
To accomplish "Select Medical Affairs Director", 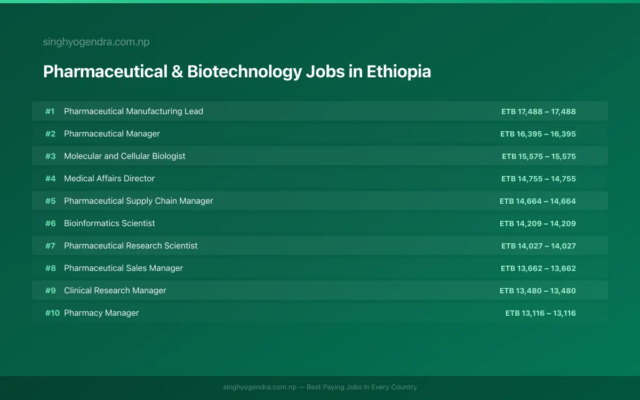I will coord(109,179).
